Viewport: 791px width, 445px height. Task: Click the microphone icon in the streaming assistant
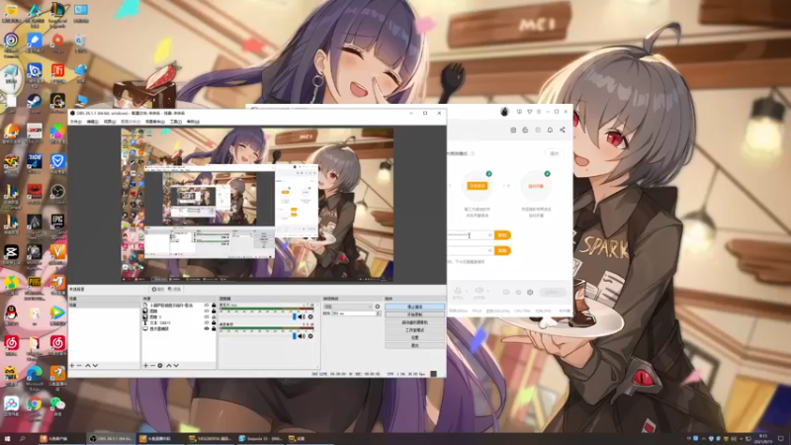[x=458, y=291]
